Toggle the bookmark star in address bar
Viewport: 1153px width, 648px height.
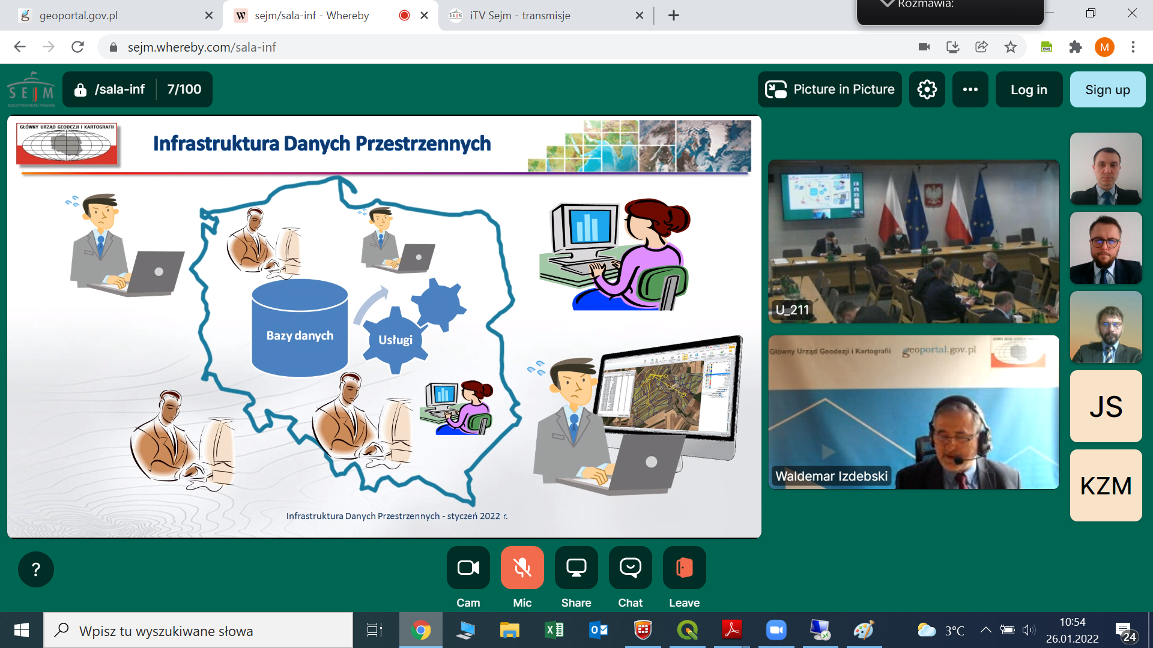click(x=1011, y=47)
